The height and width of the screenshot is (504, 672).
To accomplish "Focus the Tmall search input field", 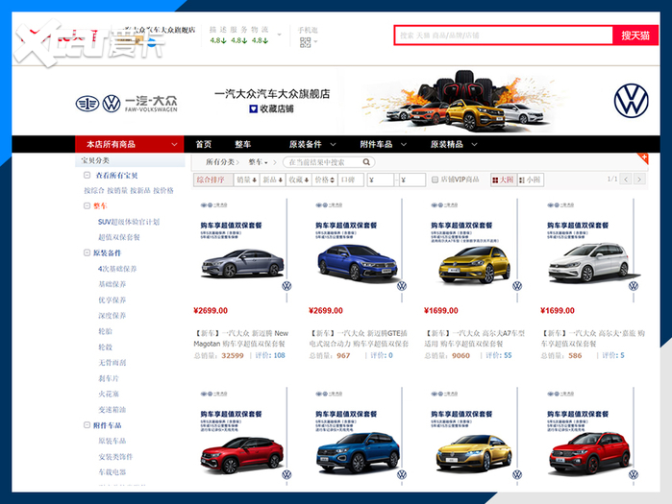I will (504, 36).
